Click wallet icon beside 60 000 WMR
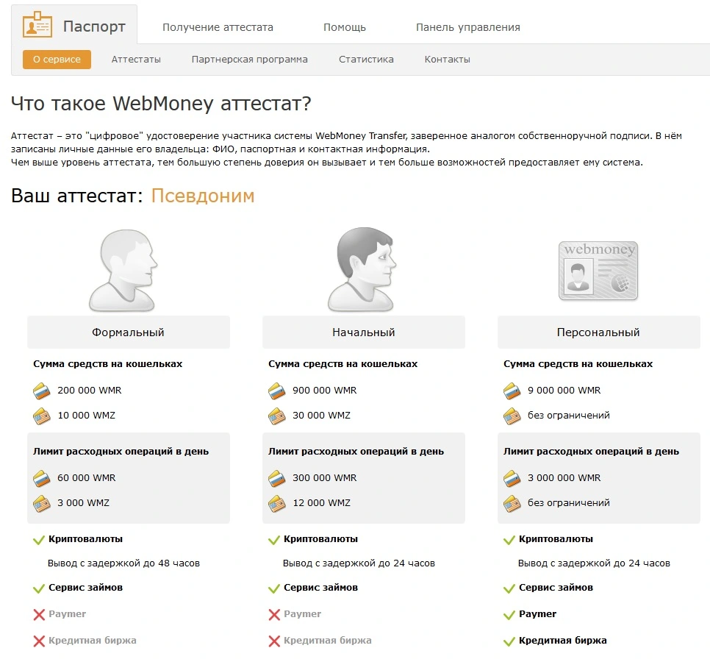The width and height of the screenshot is (710, 662). coord(42,479)
